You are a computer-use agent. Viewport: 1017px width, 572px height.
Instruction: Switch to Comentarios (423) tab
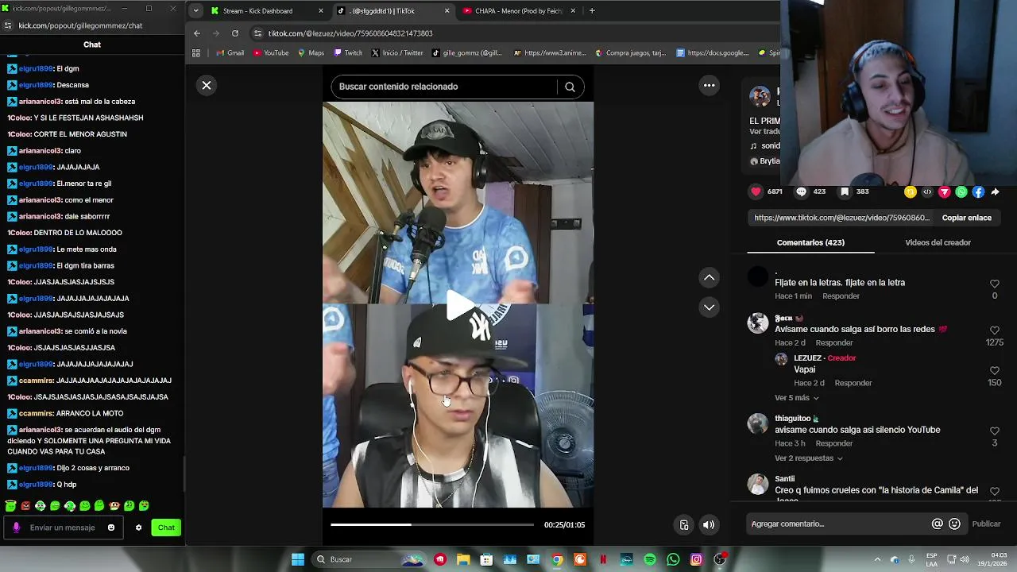(x=810, y=242)
